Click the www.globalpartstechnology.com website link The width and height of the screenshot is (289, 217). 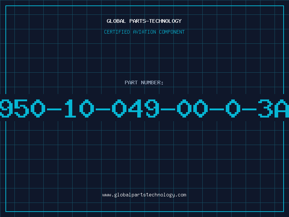pyautogui.click(x=144, y=195)
